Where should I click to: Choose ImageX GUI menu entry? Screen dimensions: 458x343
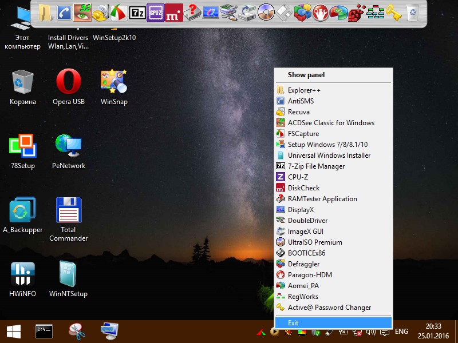[333, 232]
